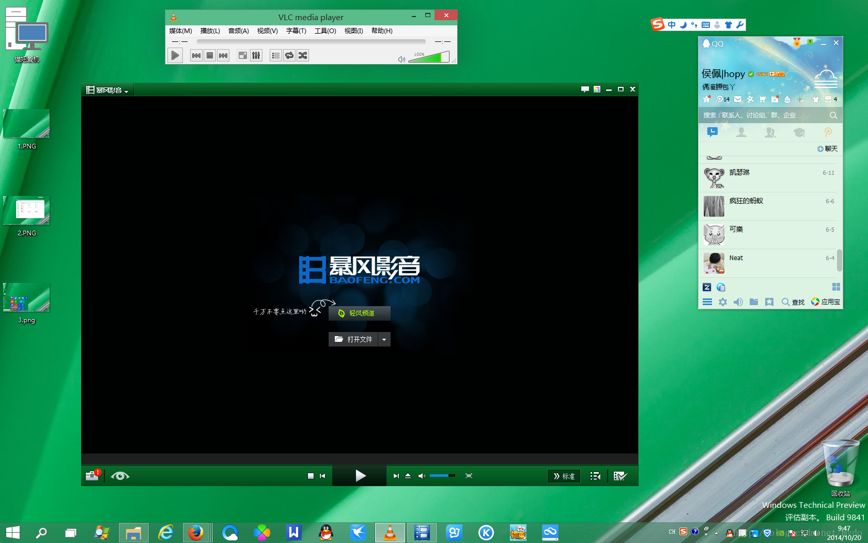Click Firefox icon in taskbar

point(196,532)
